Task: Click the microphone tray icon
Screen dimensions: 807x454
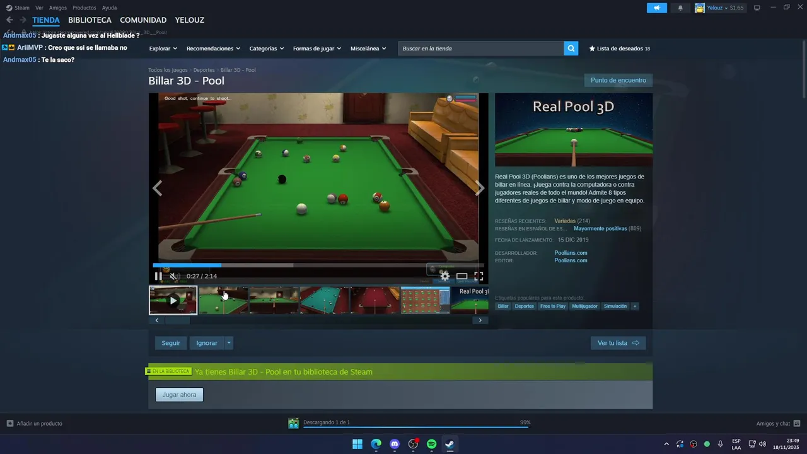Action: (720, 444)
